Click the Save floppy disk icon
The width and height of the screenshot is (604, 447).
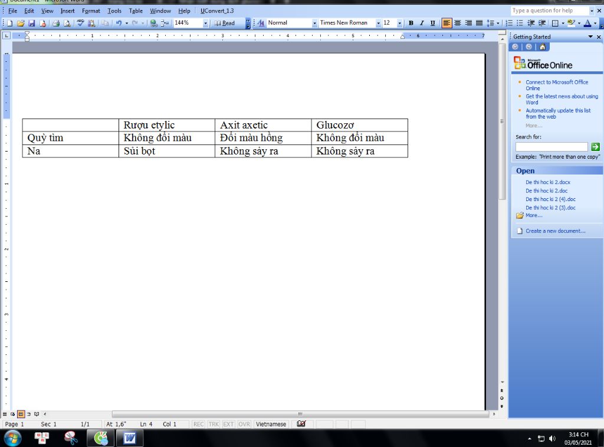[32, 23]
